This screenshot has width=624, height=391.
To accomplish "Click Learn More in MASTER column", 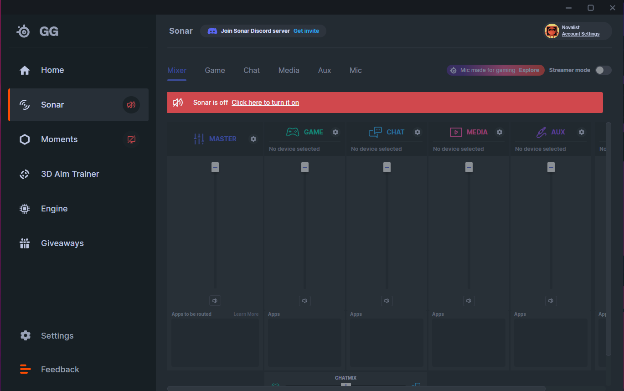I will [246, 314].
